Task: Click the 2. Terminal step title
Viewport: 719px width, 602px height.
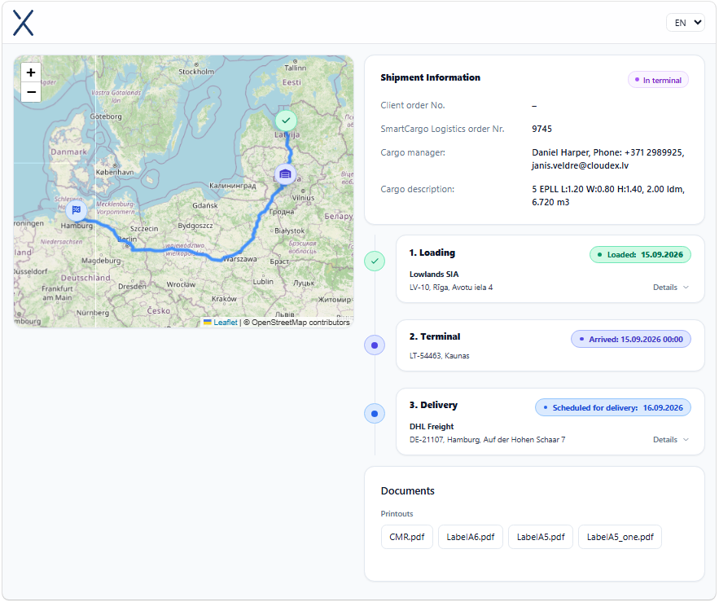Action: click(x=435, y=336)
